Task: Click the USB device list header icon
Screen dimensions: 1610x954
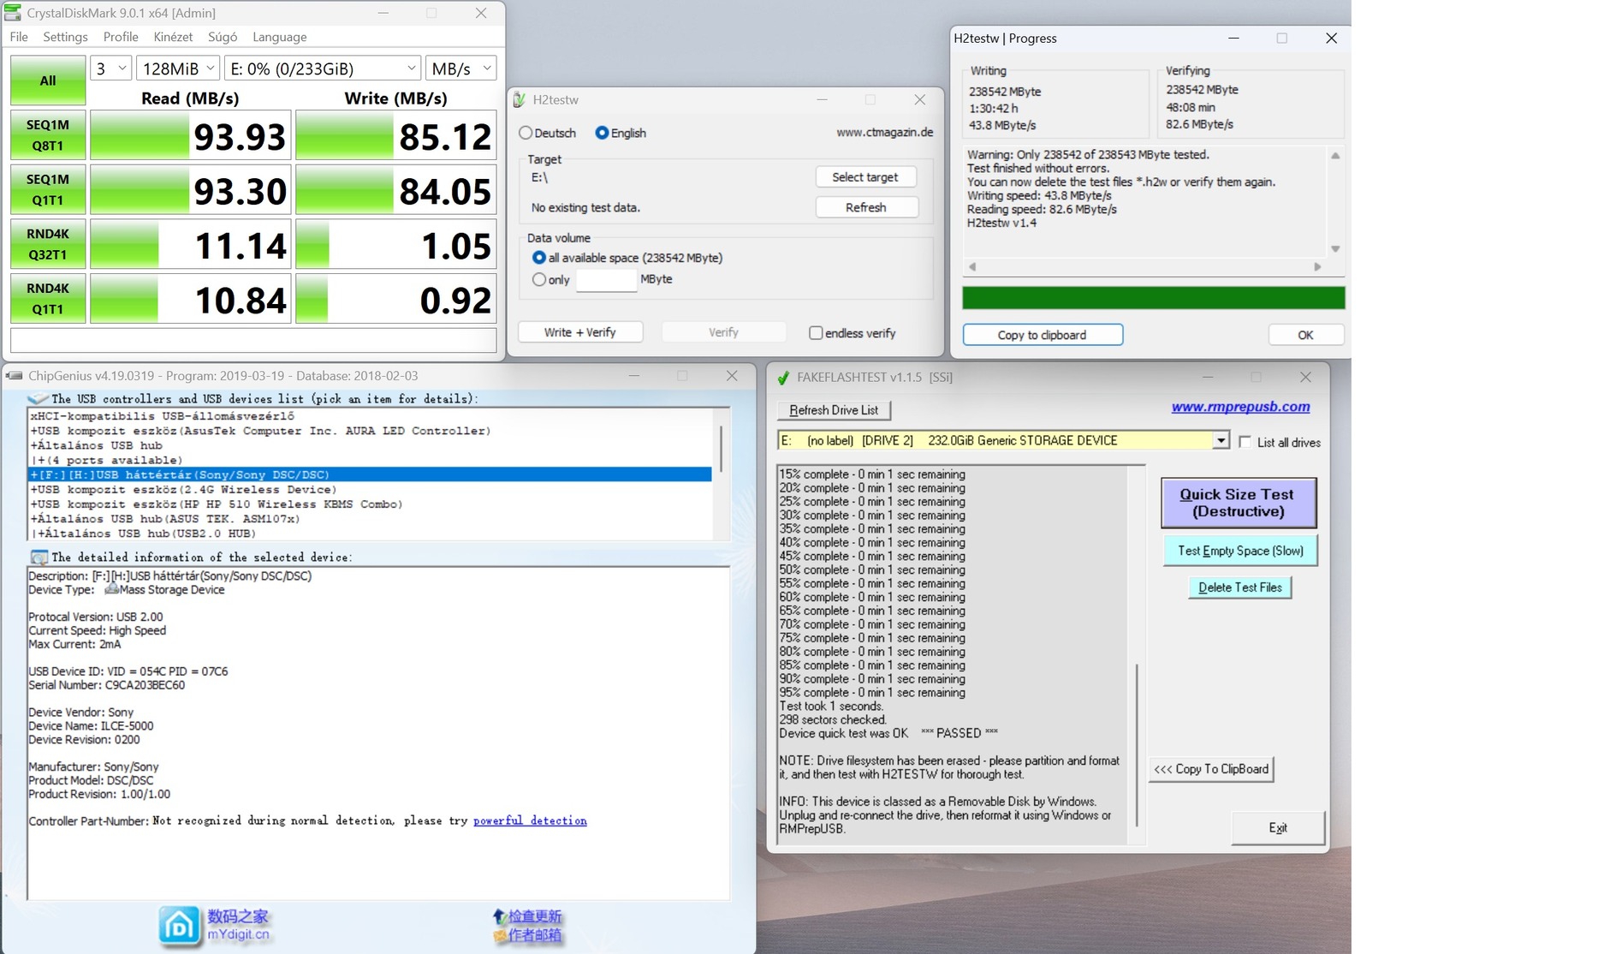Action: click(x=38, y=399)
